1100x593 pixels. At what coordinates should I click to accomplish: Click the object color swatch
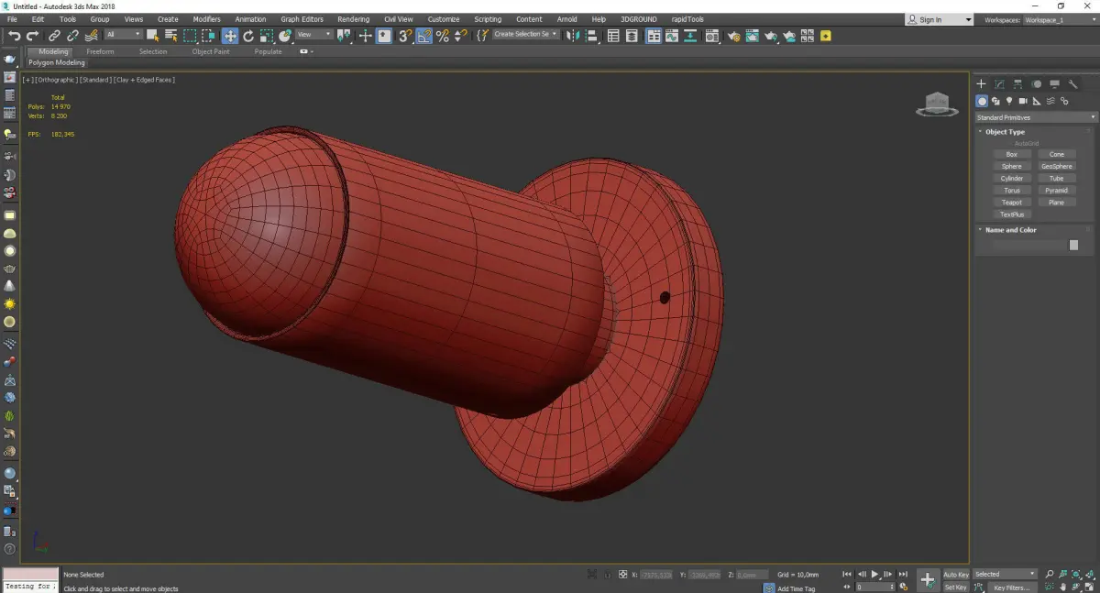[x=1073, y=246]
